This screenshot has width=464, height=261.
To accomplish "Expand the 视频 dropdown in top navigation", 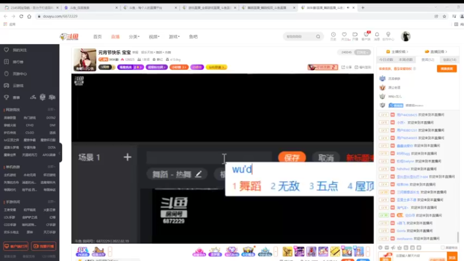I will 154,37.
